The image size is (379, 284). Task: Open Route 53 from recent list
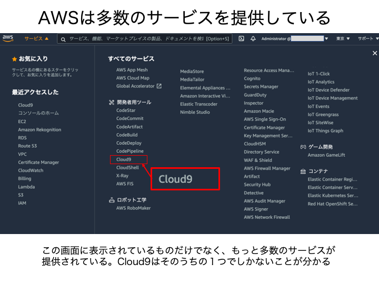tap(27, 146)
